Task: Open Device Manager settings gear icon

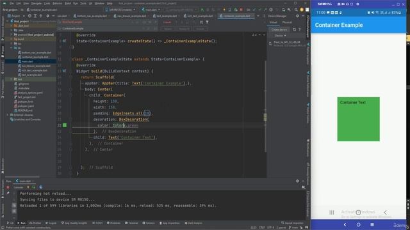Action: (x=297, y=16)
